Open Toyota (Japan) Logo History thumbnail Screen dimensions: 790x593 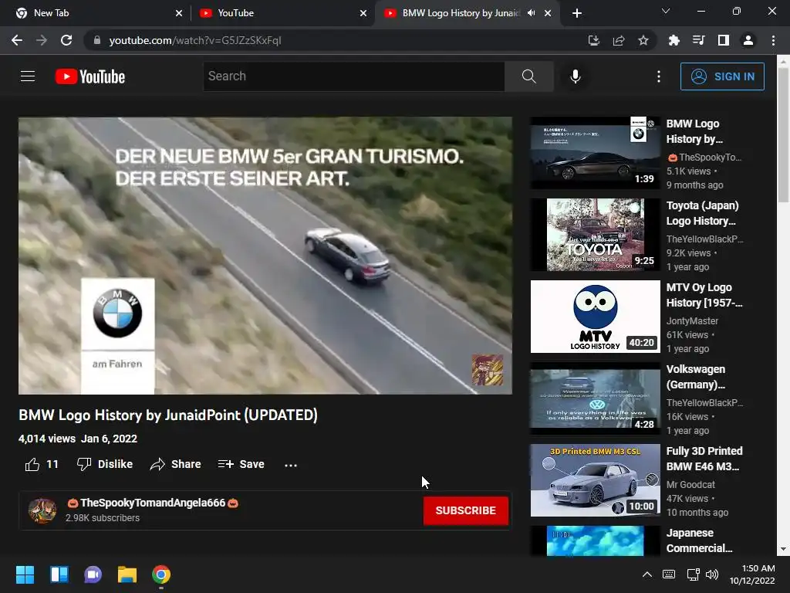[x=595, y=235]
